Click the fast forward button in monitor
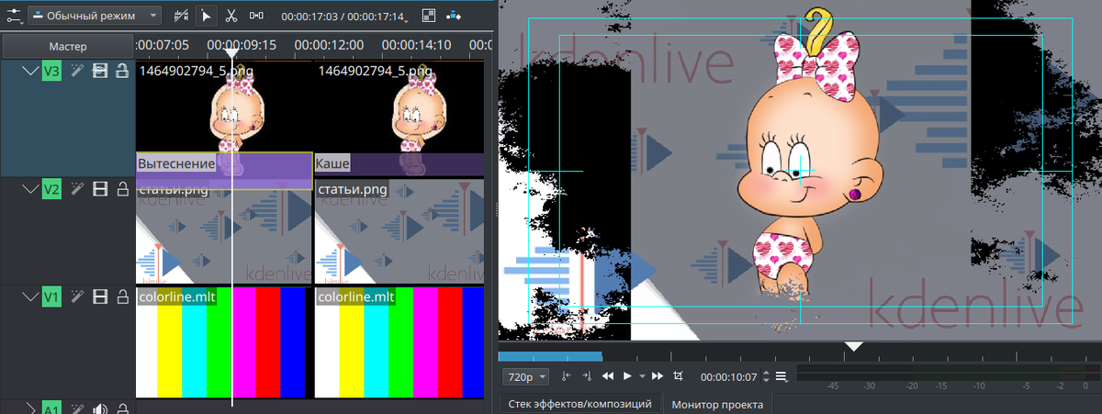The image size is (1102, 414). (658, 376)
